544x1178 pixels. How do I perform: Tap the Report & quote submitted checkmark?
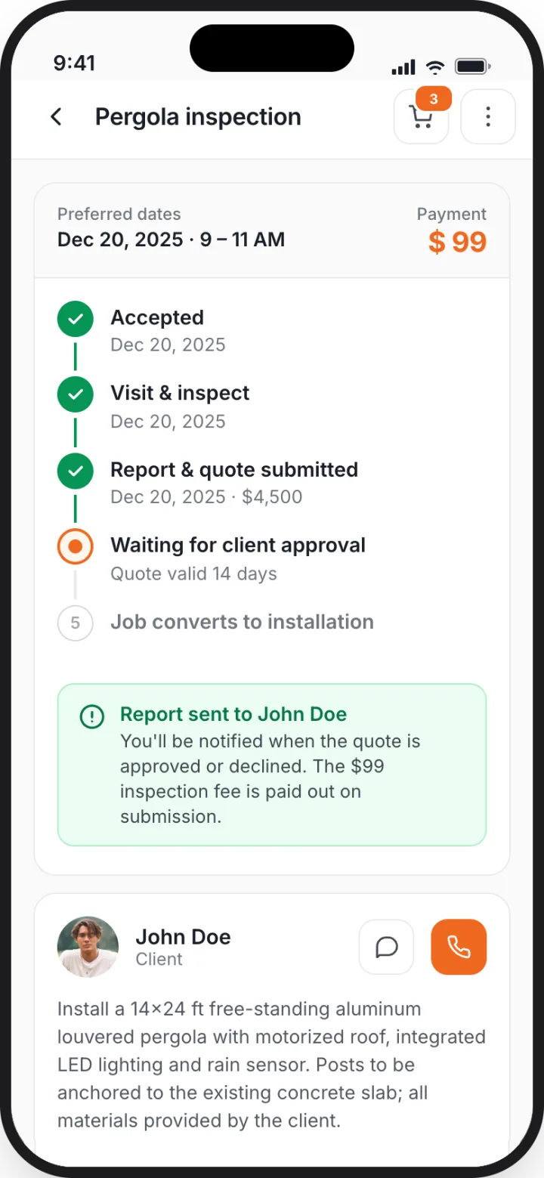(76, 472)
